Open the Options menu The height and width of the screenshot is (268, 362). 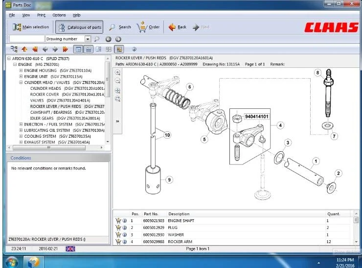pos(59,15)
